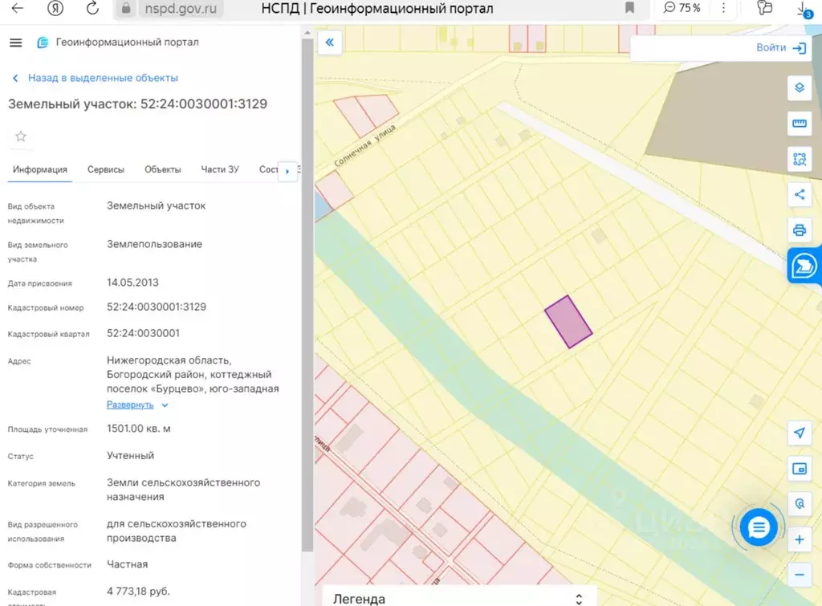Click the Солнечная улица map label

click(x=365, y=145)
